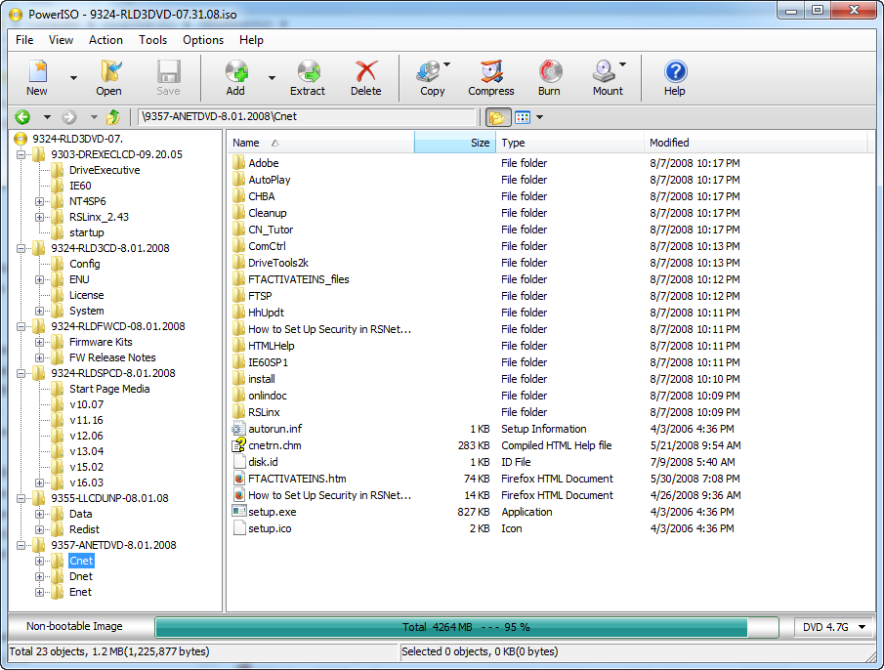Screen dimensions: 884x670
Task: Click the disk.id file icon
Action: [239, 462]
